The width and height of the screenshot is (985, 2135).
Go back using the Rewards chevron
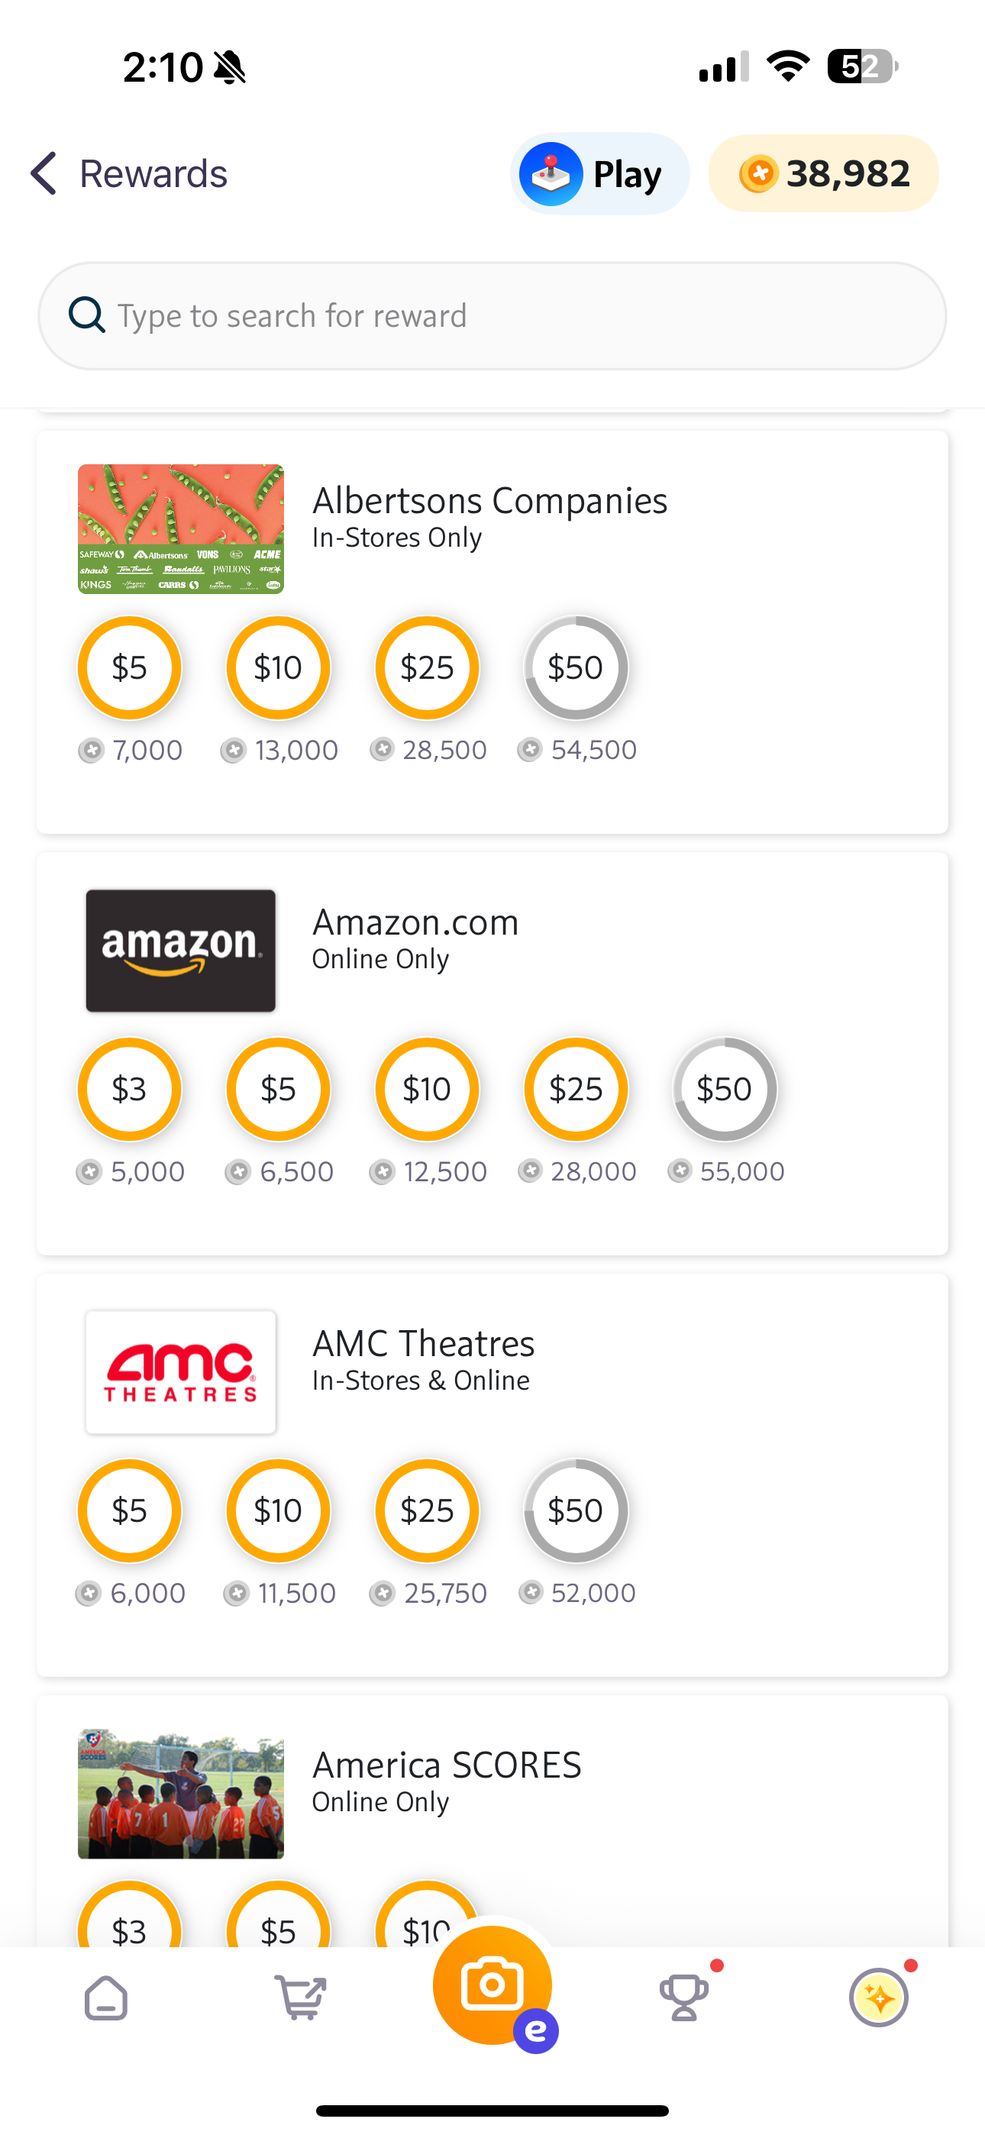click(43, 173)
